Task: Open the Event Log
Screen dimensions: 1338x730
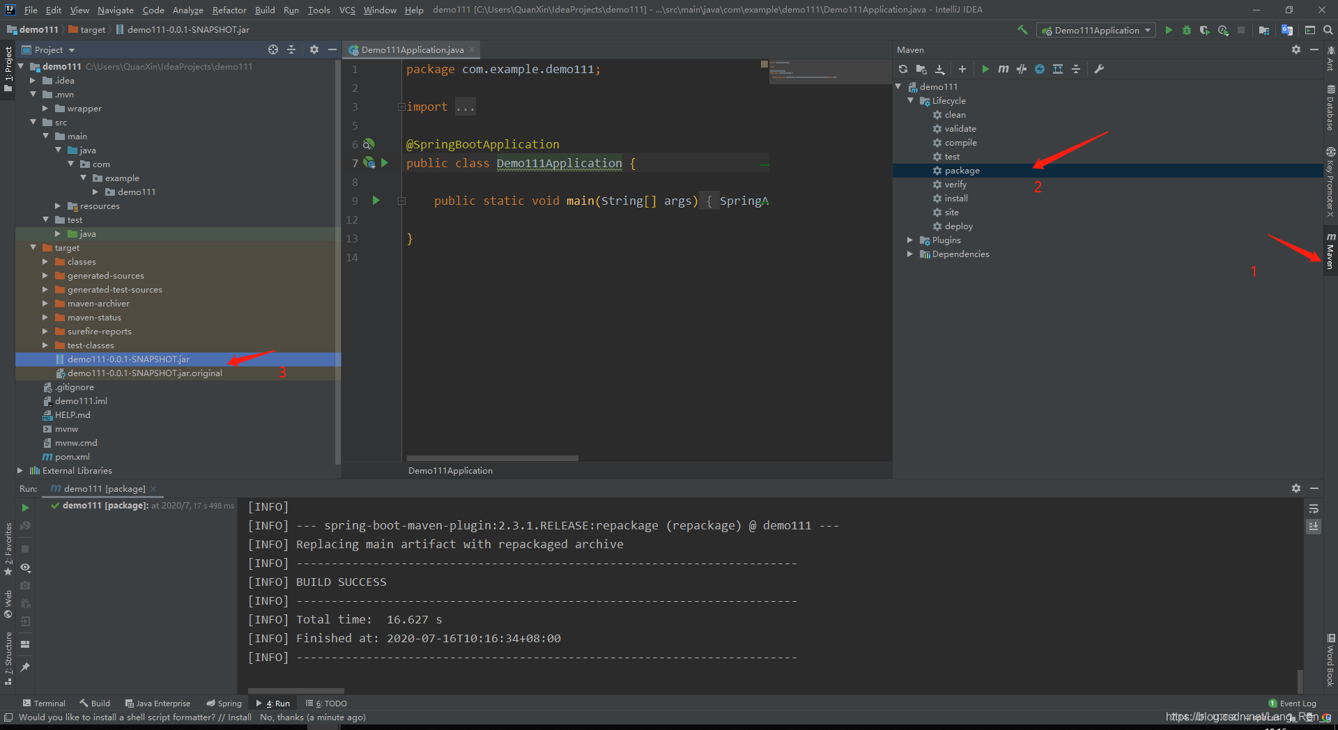Action: pos(1292,703)
